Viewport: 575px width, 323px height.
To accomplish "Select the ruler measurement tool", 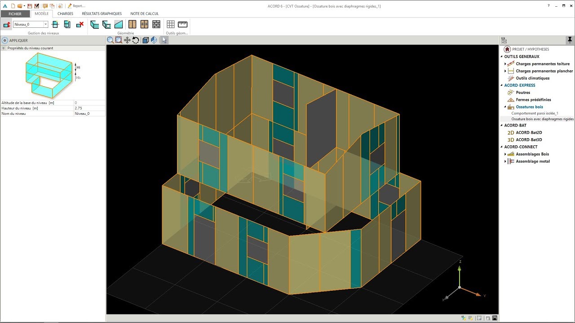I will tap(182, 25).
